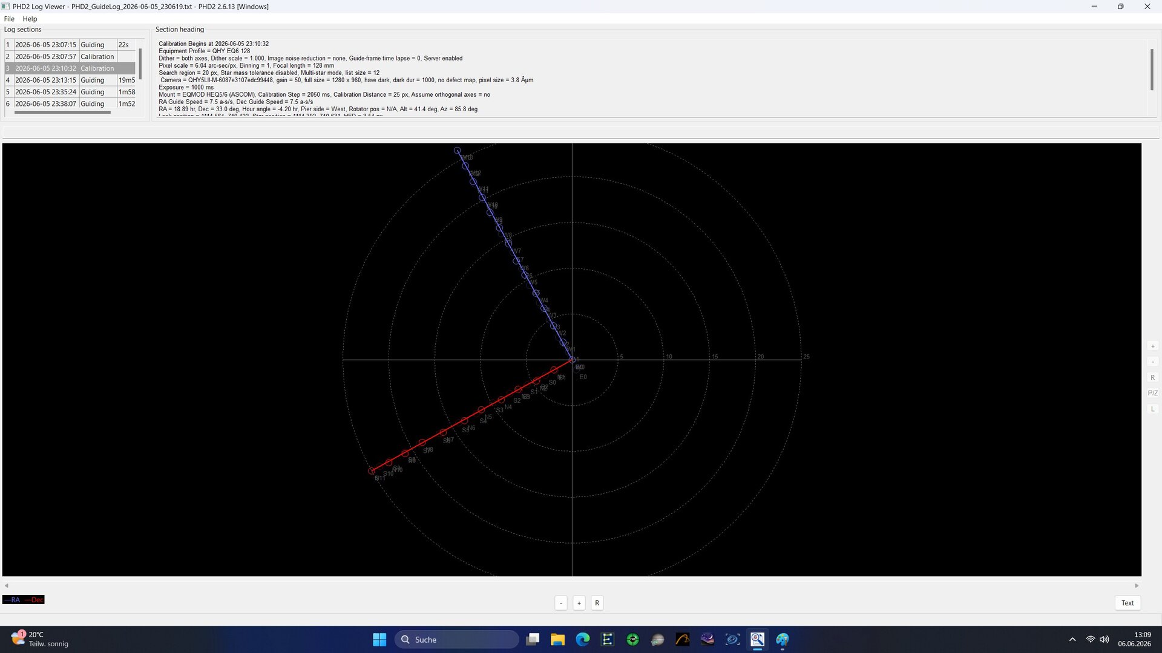1162x653 pixels.
Task: Select Calibration section at 23:07:57
Action: 70,56
